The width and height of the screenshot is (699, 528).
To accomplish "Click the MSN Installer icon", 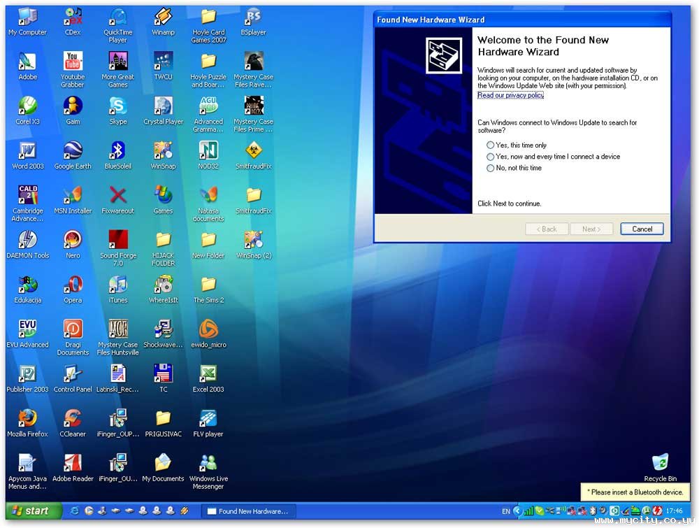I will (x=73, y=200).
